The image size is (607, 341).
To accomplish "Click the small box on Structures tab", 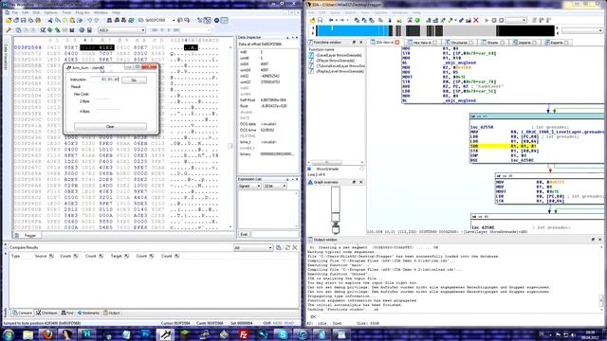I will click(471, 43).
